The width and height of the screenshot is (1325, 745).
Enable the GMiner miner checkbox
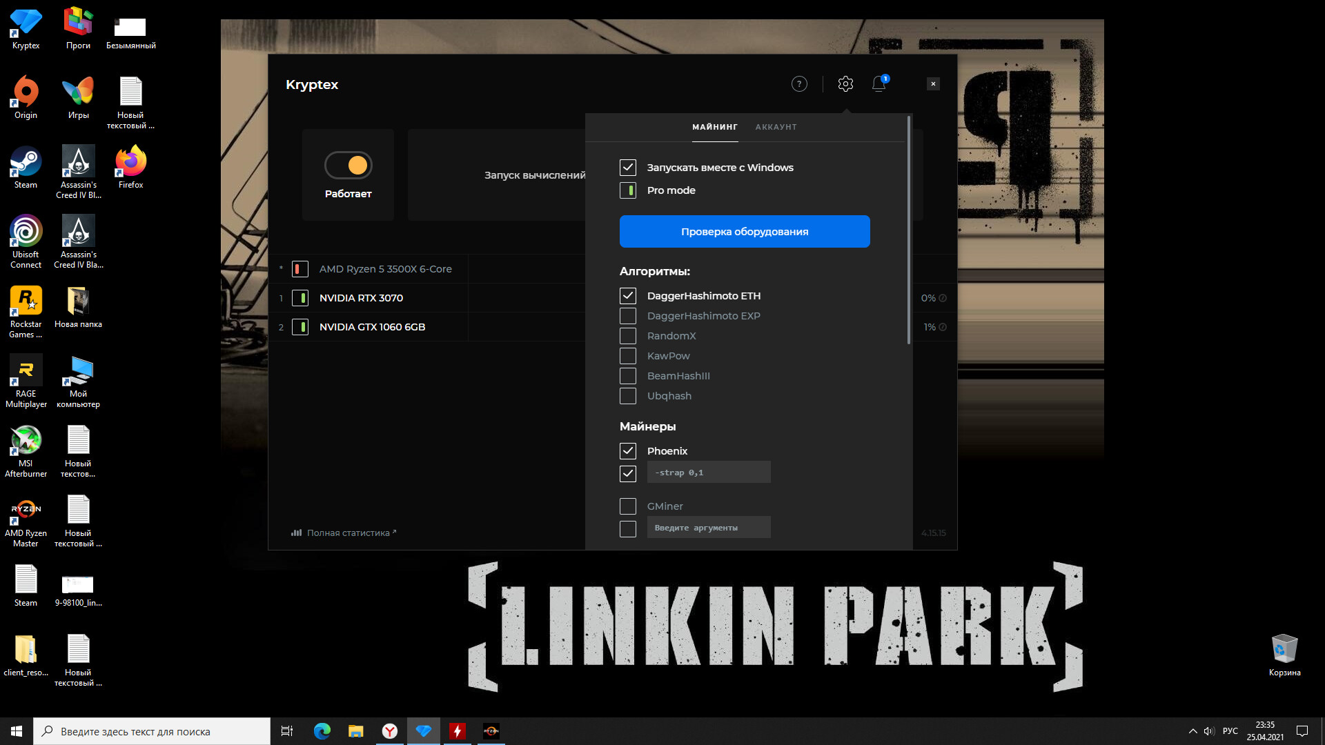click(628, 506)
